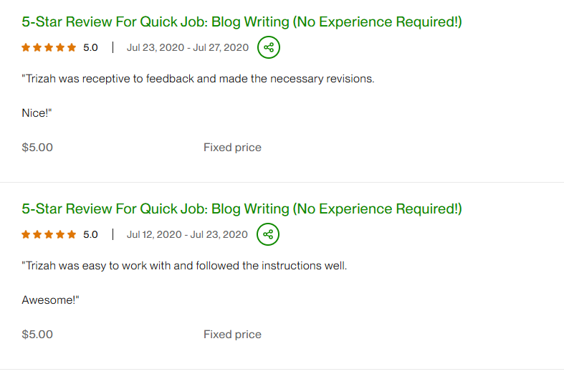Click middle star in the Jul 23 review rating

point(49,48)
